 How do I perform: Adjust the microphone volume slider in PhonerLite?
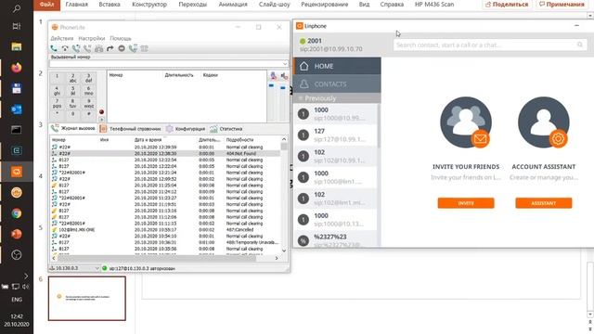pyautogui.click(x=271, y=86)
